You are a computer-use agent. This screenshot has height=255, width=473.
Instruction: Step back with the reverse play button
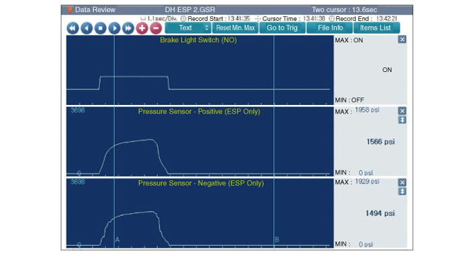pyautogui.click(x=86, y=28)
